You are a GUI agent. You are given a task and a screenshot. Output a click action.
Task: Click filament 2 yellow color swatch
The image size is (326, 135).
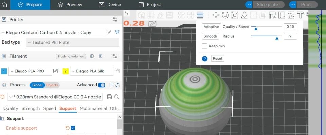click(x=66, y=71)
